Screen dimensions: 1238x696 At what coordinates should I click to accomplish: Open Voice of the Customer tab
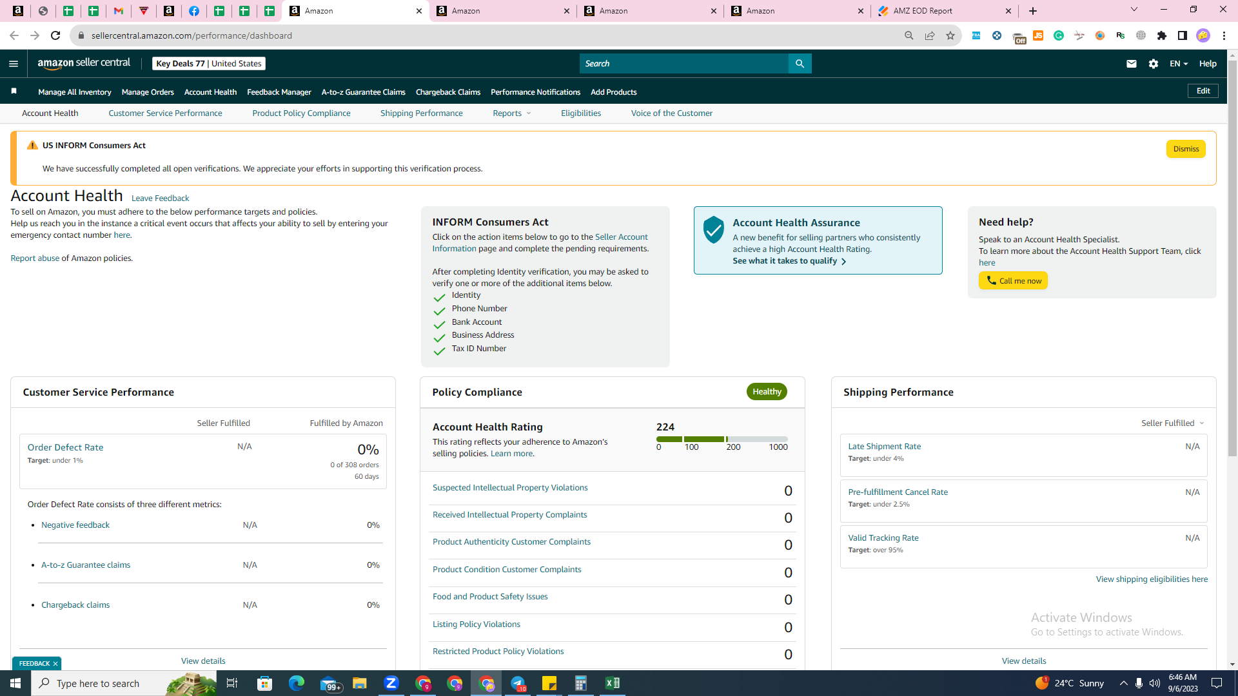pyautogui.click(x=672, y=113)
